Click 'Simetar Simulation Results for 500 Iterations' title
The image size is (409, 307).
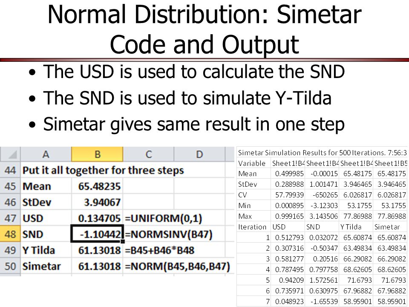pos(322,153)
